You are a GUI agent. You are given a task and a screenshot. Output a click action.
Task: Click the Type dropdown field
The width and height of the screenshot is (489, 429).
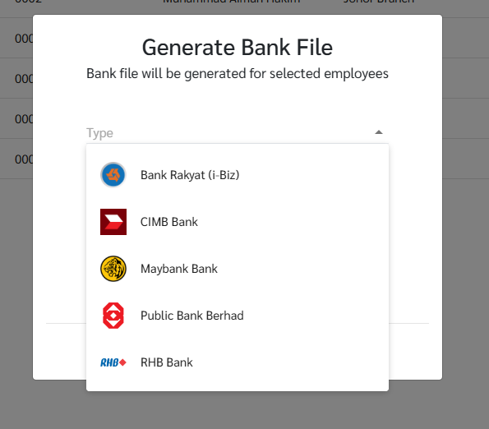[x=238, y=133]
